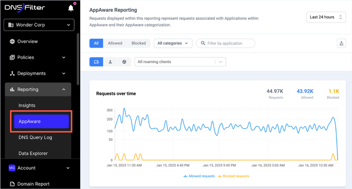
Task: Switch to the sites globe view icon
Action: tap(124, 62)
